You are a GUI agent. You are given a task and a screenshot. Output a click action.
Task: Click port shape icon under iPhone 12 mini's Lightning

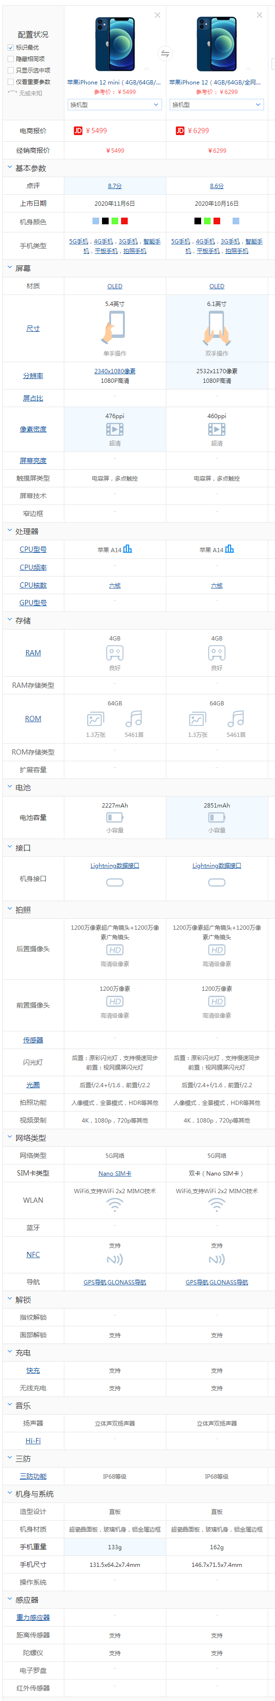pyautogui.click(x=115, y=882)
